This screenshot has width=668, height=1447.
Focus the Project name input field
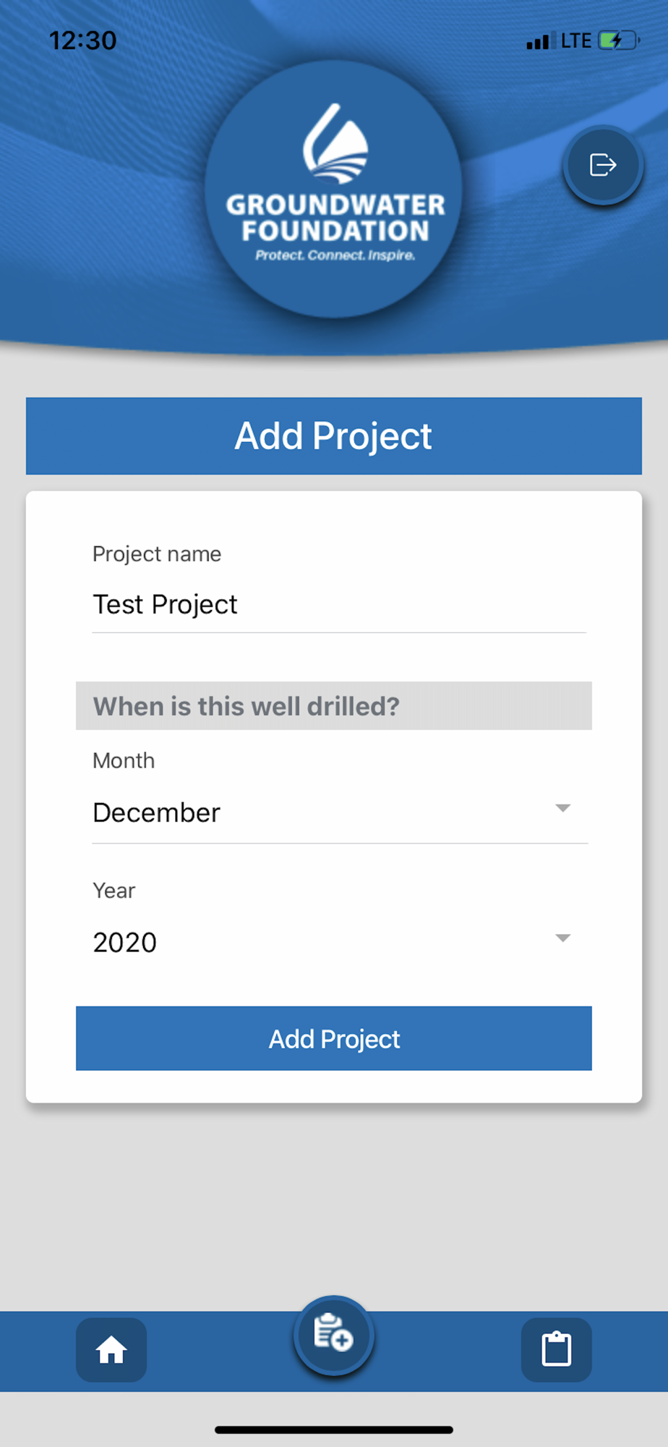(x=339, y=605)
